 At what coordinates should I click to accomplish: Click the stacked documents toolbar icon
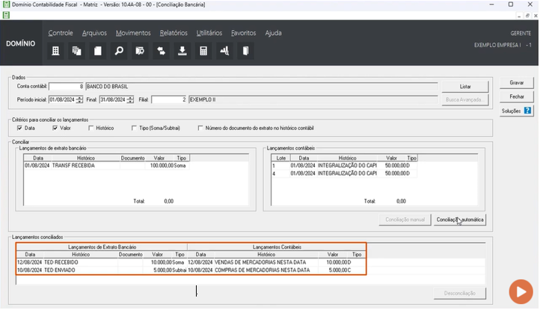tap(76, 52)
